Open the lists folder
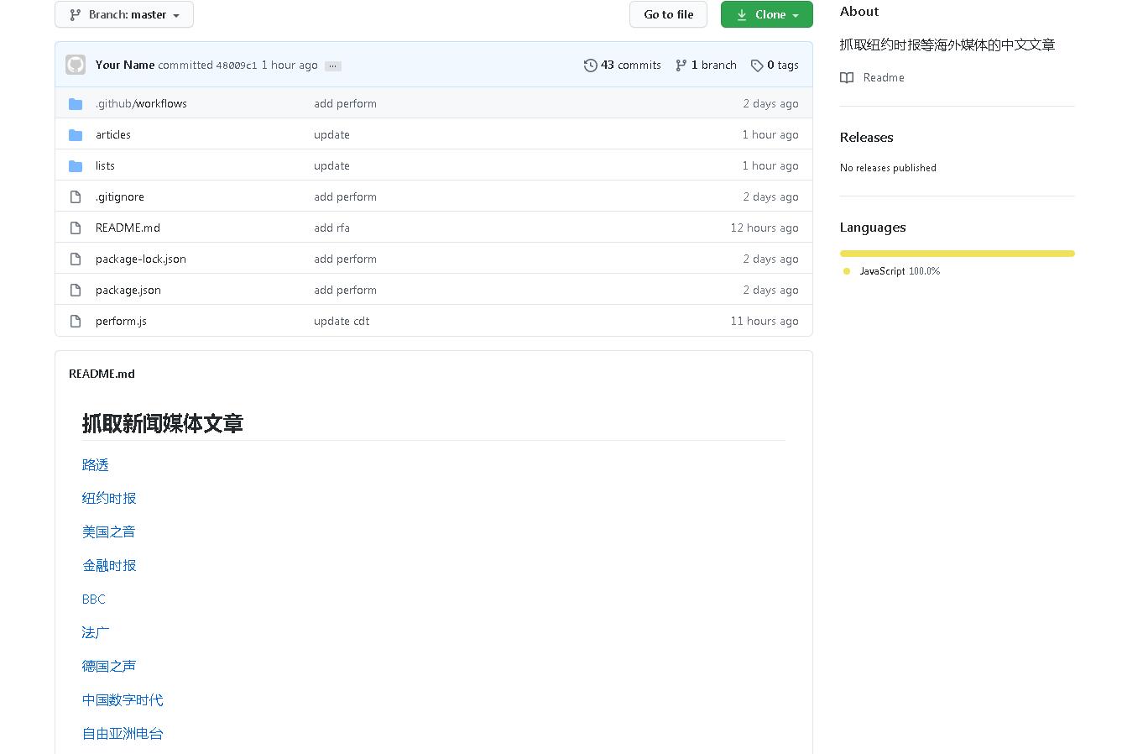 [x=105, y=165]
